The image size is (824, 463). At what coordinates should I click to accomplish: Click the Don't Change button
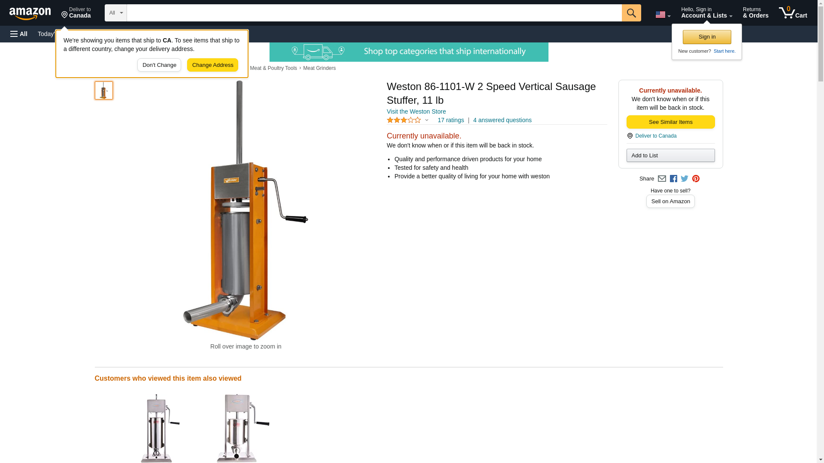[159, 65]
